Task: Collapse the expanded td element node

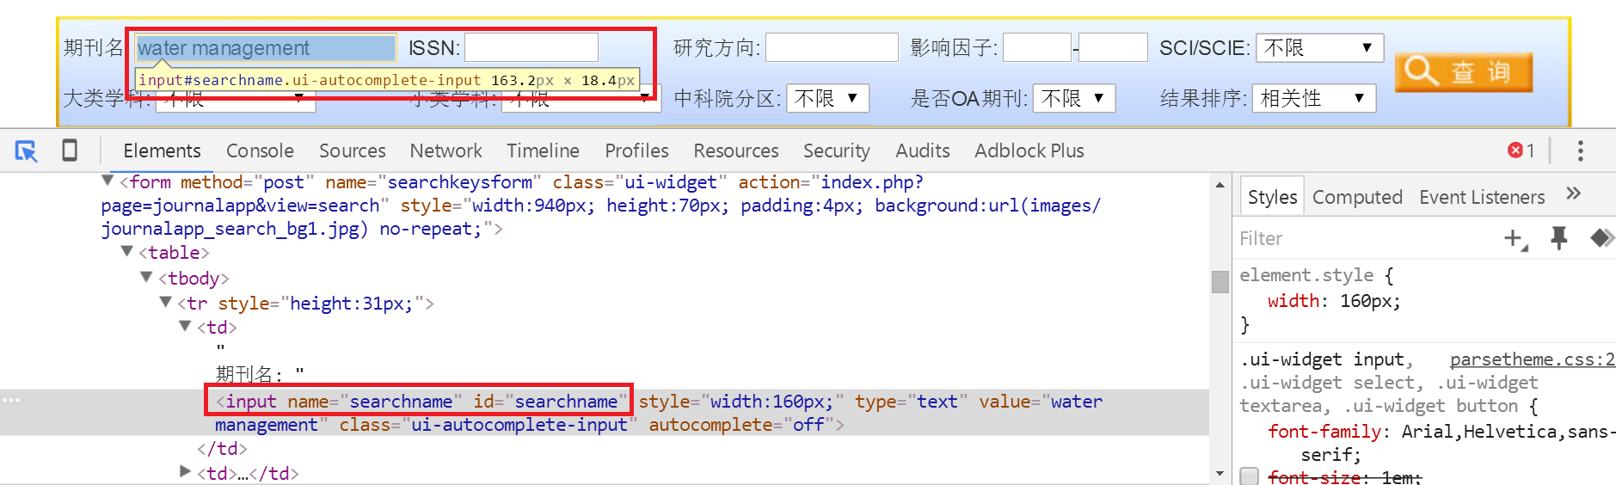Action: pyautogui.click(x=185, y=326)
